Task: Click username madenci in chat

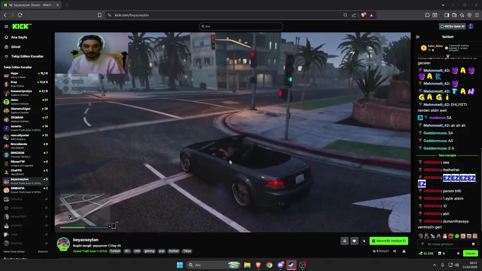Action: click(437, 118)
